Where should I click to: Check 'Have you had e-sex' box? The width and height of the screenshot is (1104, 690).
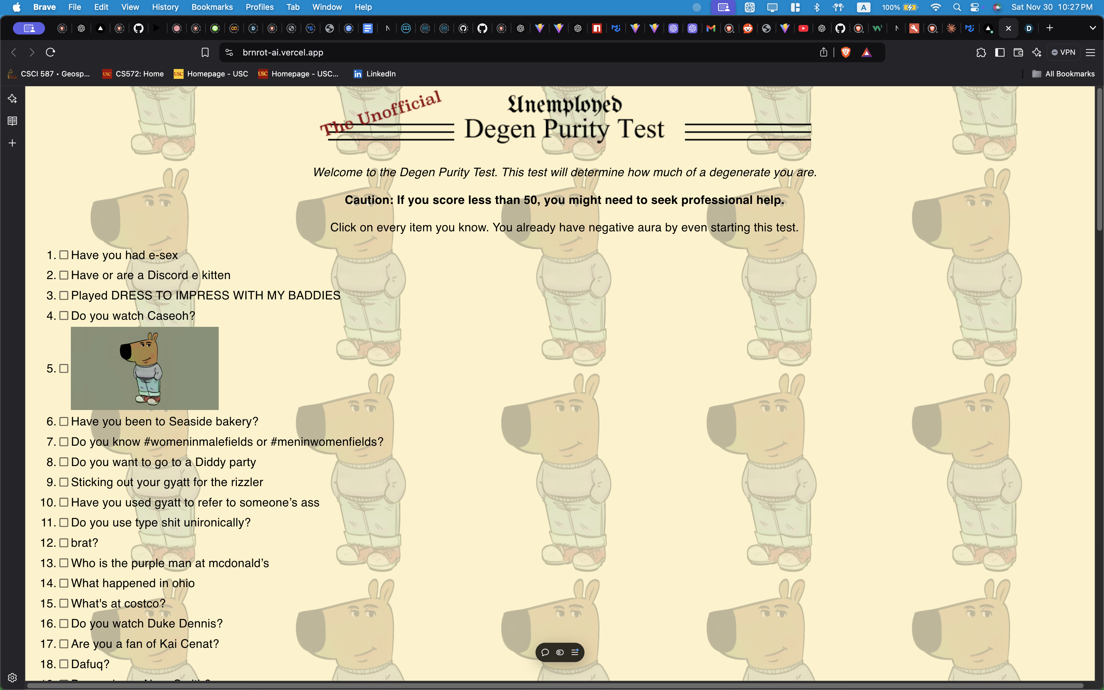(64, 255)
